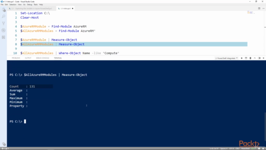Image resolution: width=266 pixels, height=150 pixels.
Task: Switch to the Exploring the cmdlets editor tab
Action: [32, 8]
